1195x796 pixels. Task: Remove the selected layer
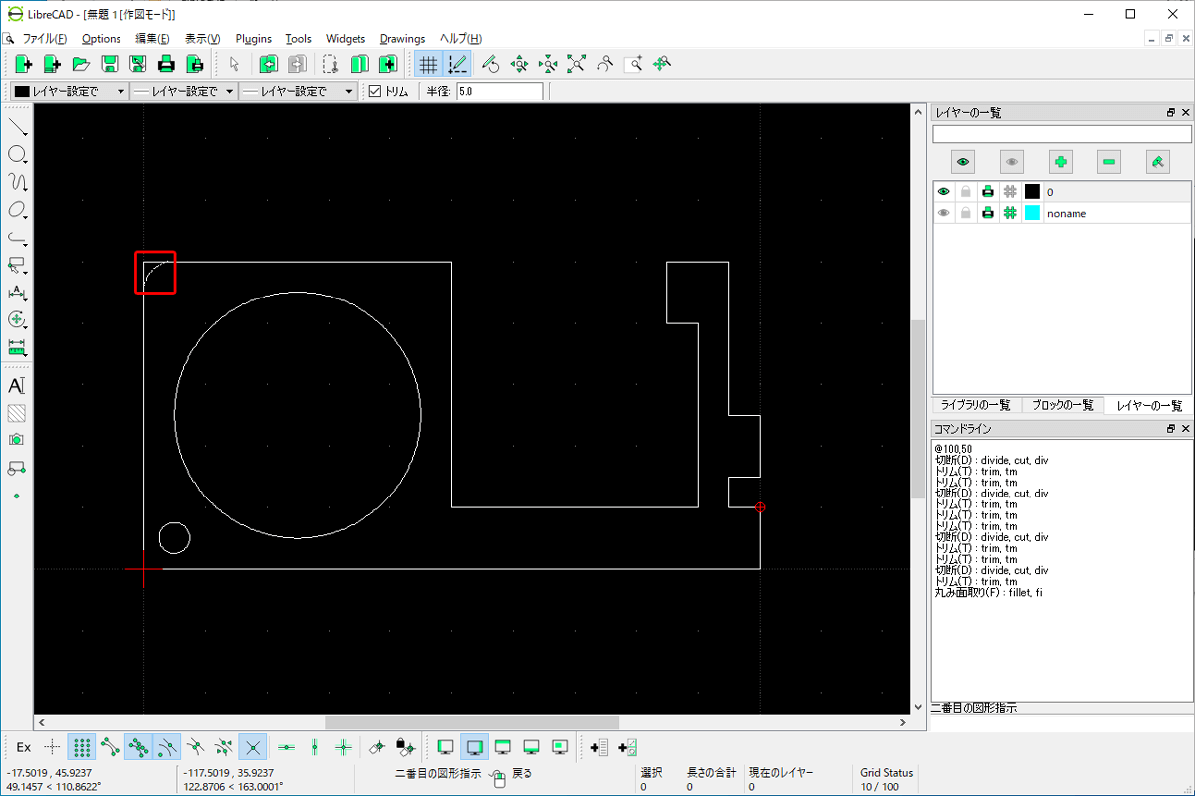[1109, 162]
